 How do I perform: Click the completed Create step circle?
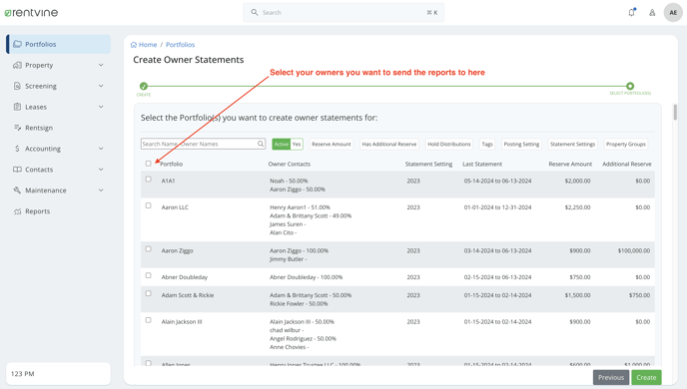[143, 86]
